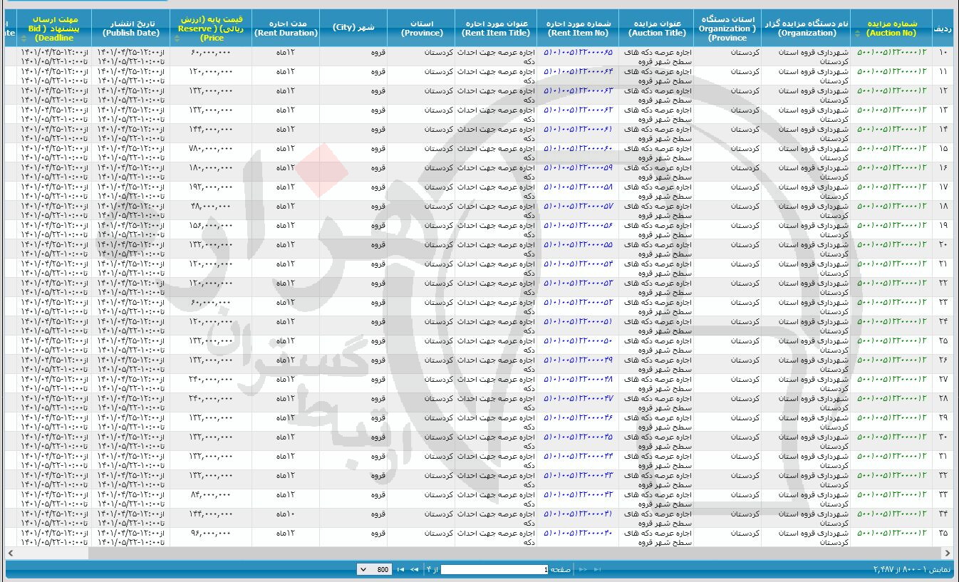Open rent item link ending in ۵۵
The height and width of the screenshot is (582, 959).
[x=578, y=244]
